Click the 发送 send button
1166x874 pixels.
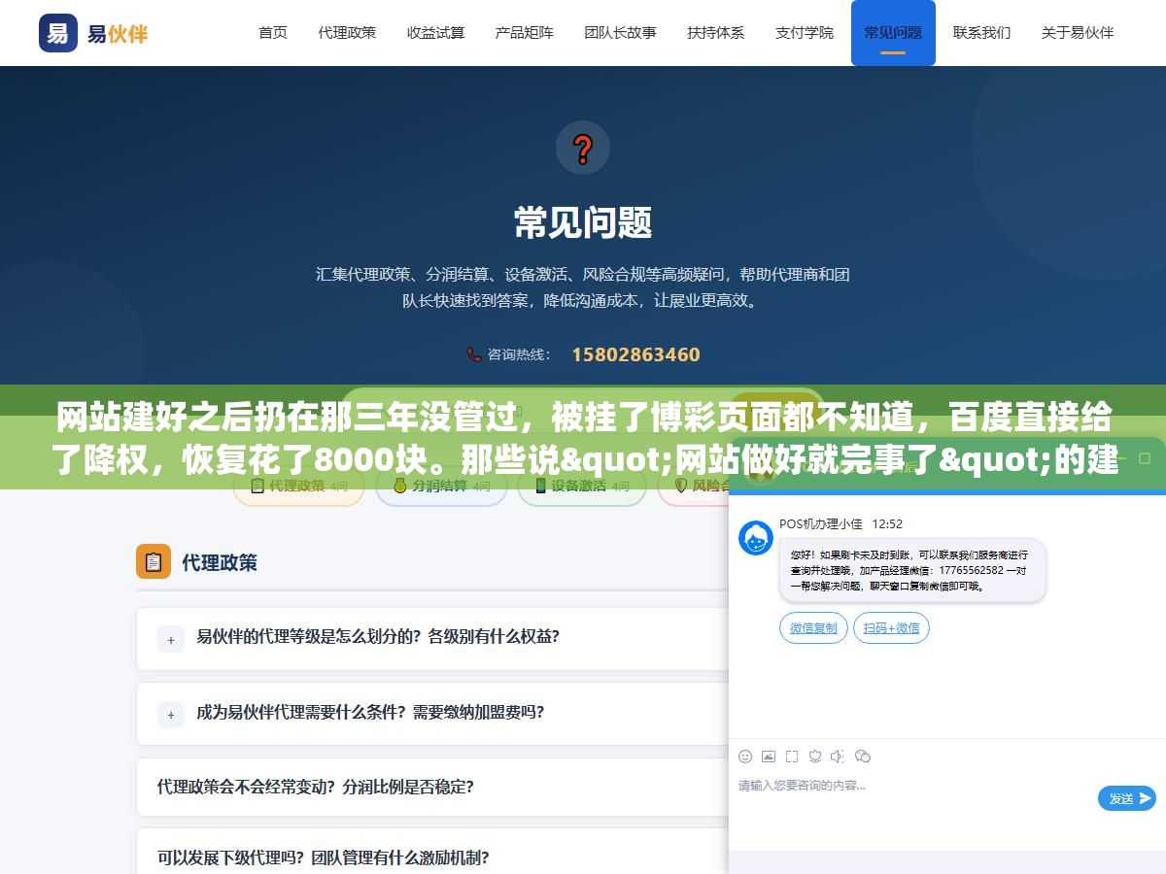[x=1127, y=798]
